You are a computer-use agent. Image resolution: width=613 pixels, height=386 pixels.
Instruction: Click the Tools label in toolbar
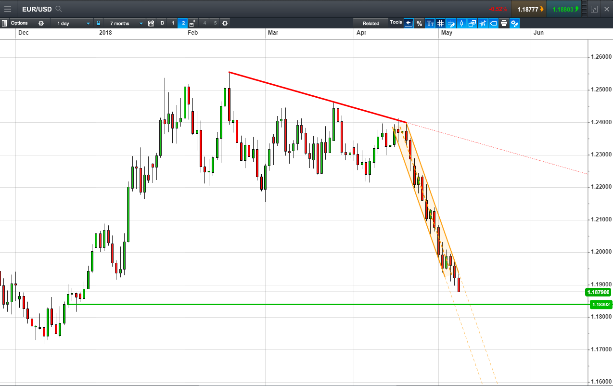(396, 22)
